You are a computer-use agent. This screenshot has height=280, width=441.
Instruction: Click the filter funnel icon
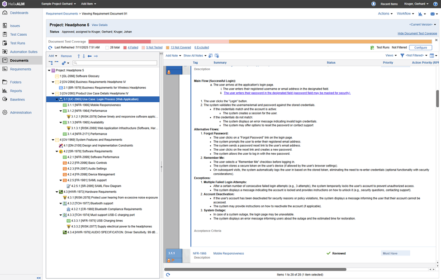[x=402, y=56]
